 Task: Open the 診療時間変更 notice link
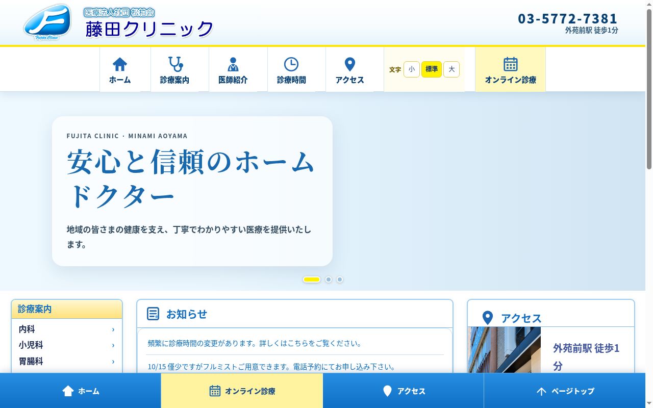tap(255, 343)
